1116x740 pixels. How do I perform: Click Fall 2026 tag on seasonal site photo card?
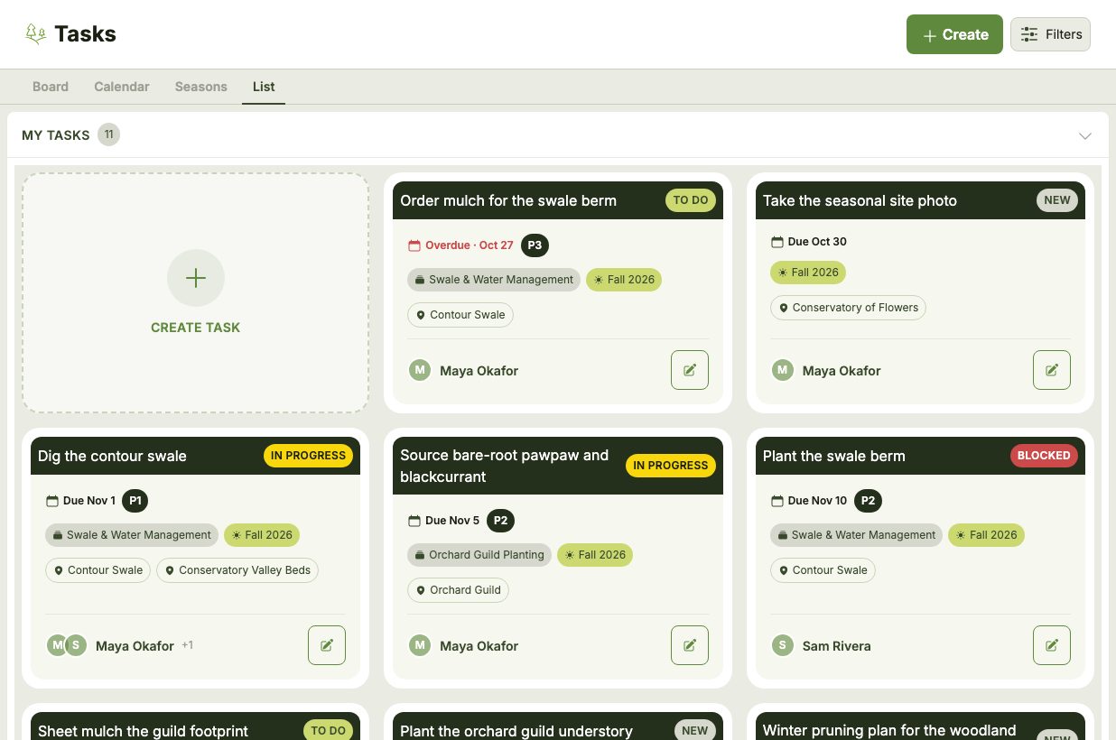pos(808,273)
